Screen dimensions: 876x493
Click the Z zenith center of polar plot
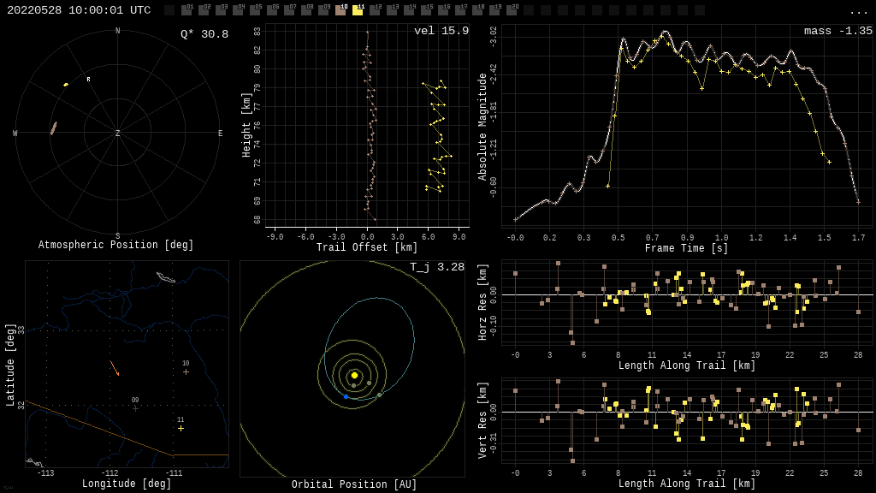(118, 134)
